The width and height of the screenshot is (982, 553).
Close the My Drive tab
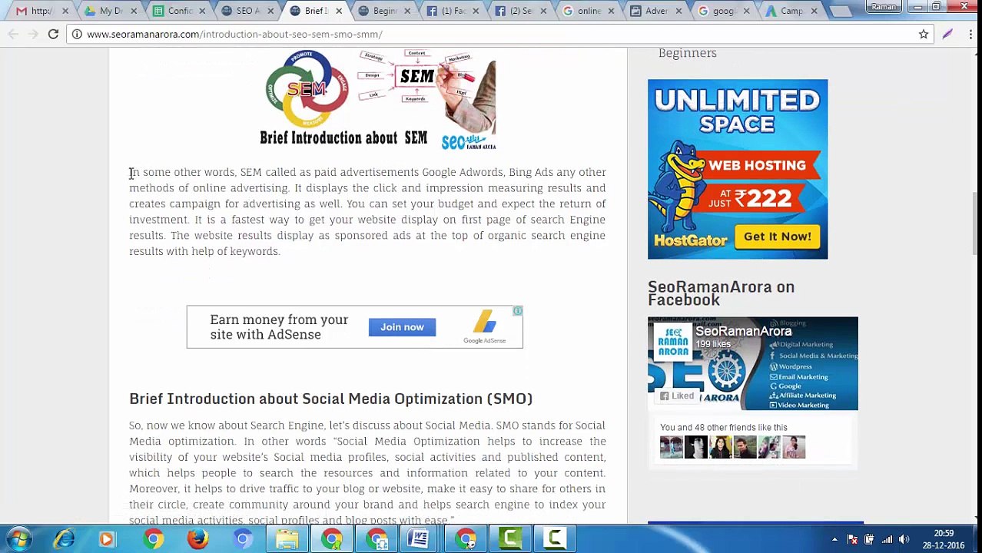coord(134,11)
